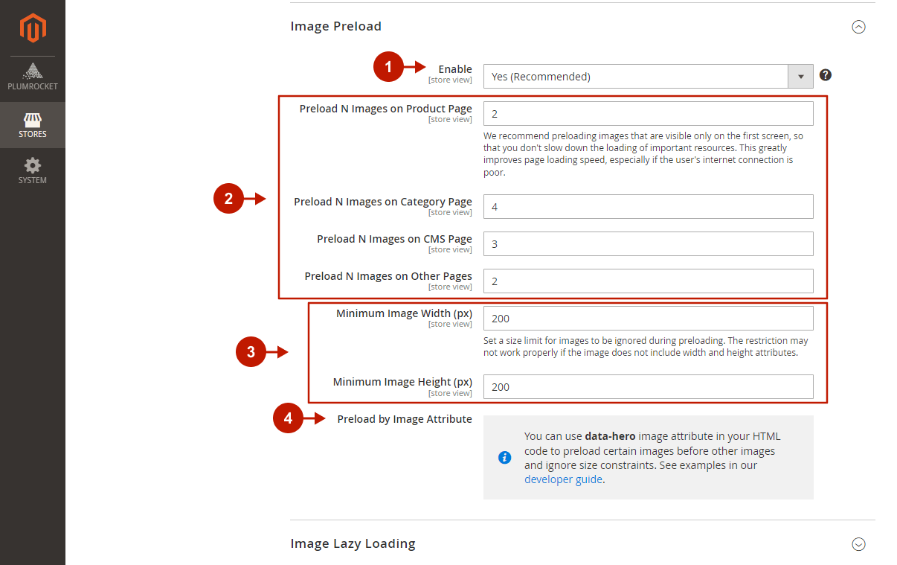Click the Image Lazy Loading heading
The image size is (897, 565).
point(353,543)
